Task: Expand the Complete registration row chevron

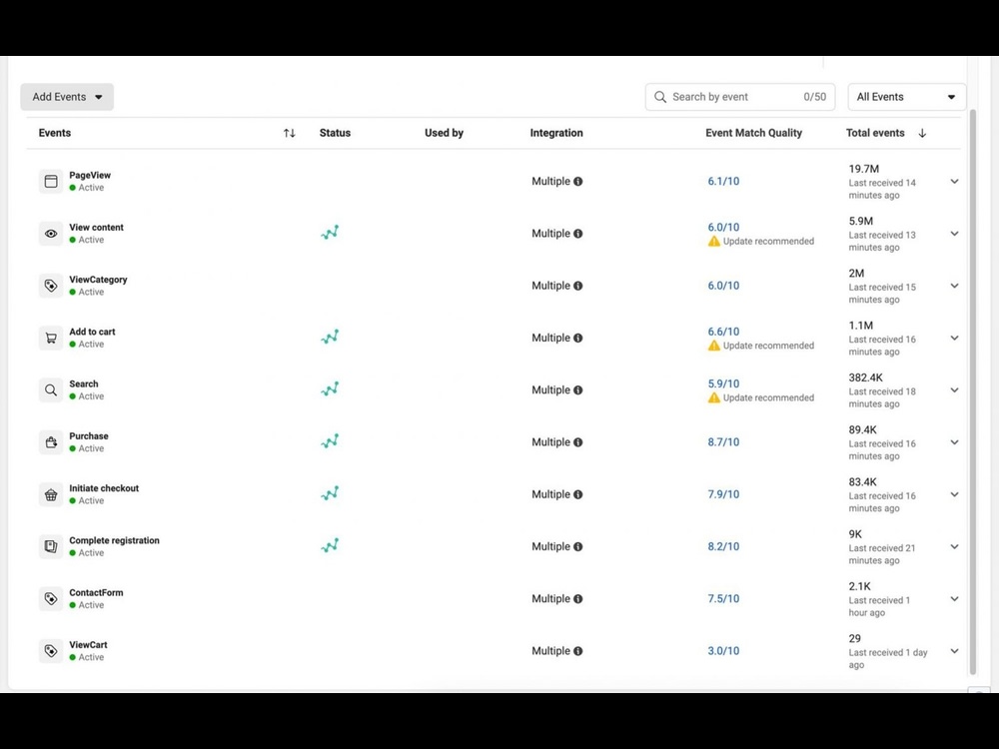Action: coord(954,546)
